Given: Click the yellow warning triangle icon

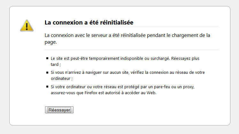Looking at the screenshot, I should coord(27,25).
